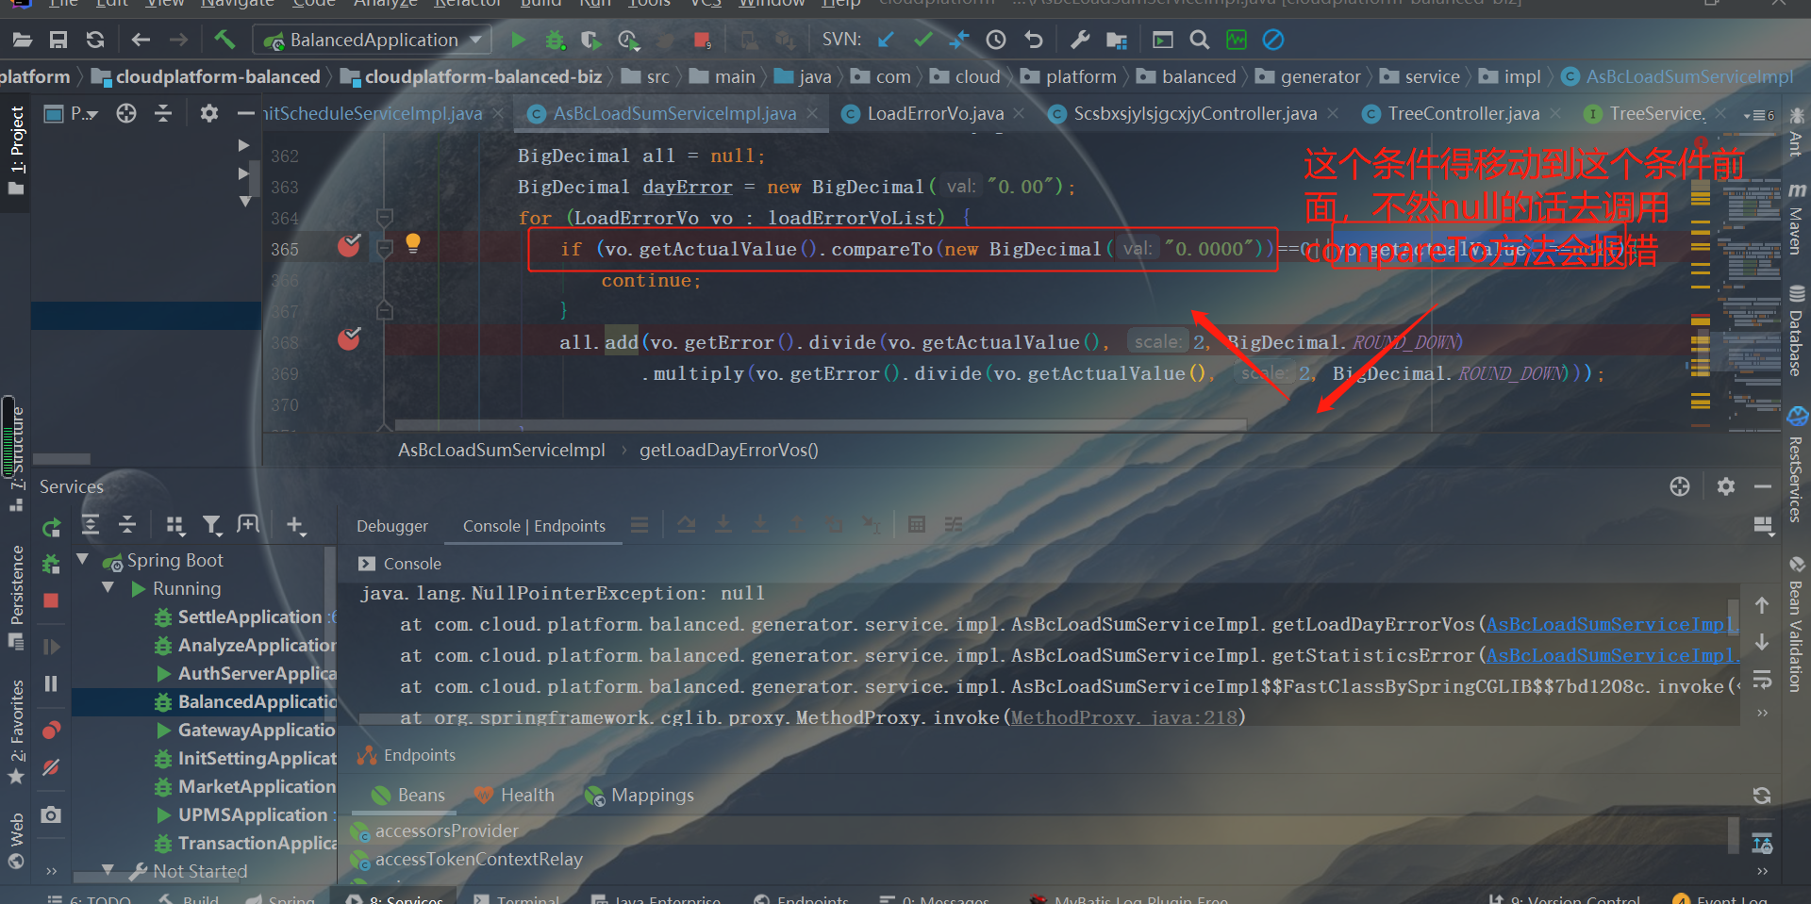Stop the debug session in the Services sidebar
Viewport: 1811px width, 904px height.
(x=51, y=600)
